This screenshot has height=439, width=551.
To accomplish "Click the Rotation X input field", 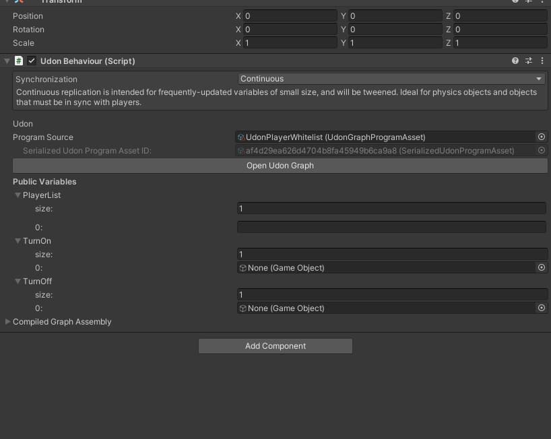I will (x=290, y=29).
